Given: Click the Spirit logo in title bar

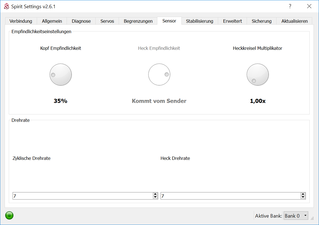Looking at the screenshot, I should pyautogui.click(x=7, y=6).
